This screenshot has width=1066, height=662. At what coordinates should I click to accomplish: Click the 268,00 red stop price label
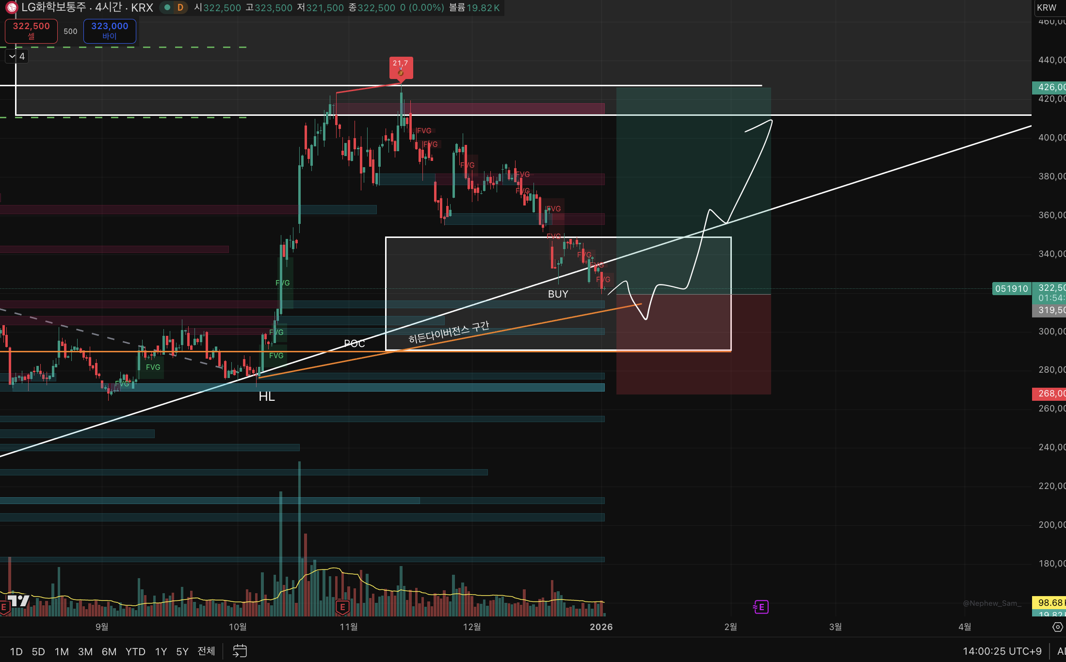pyautogui.click(x=1050, y=394)
